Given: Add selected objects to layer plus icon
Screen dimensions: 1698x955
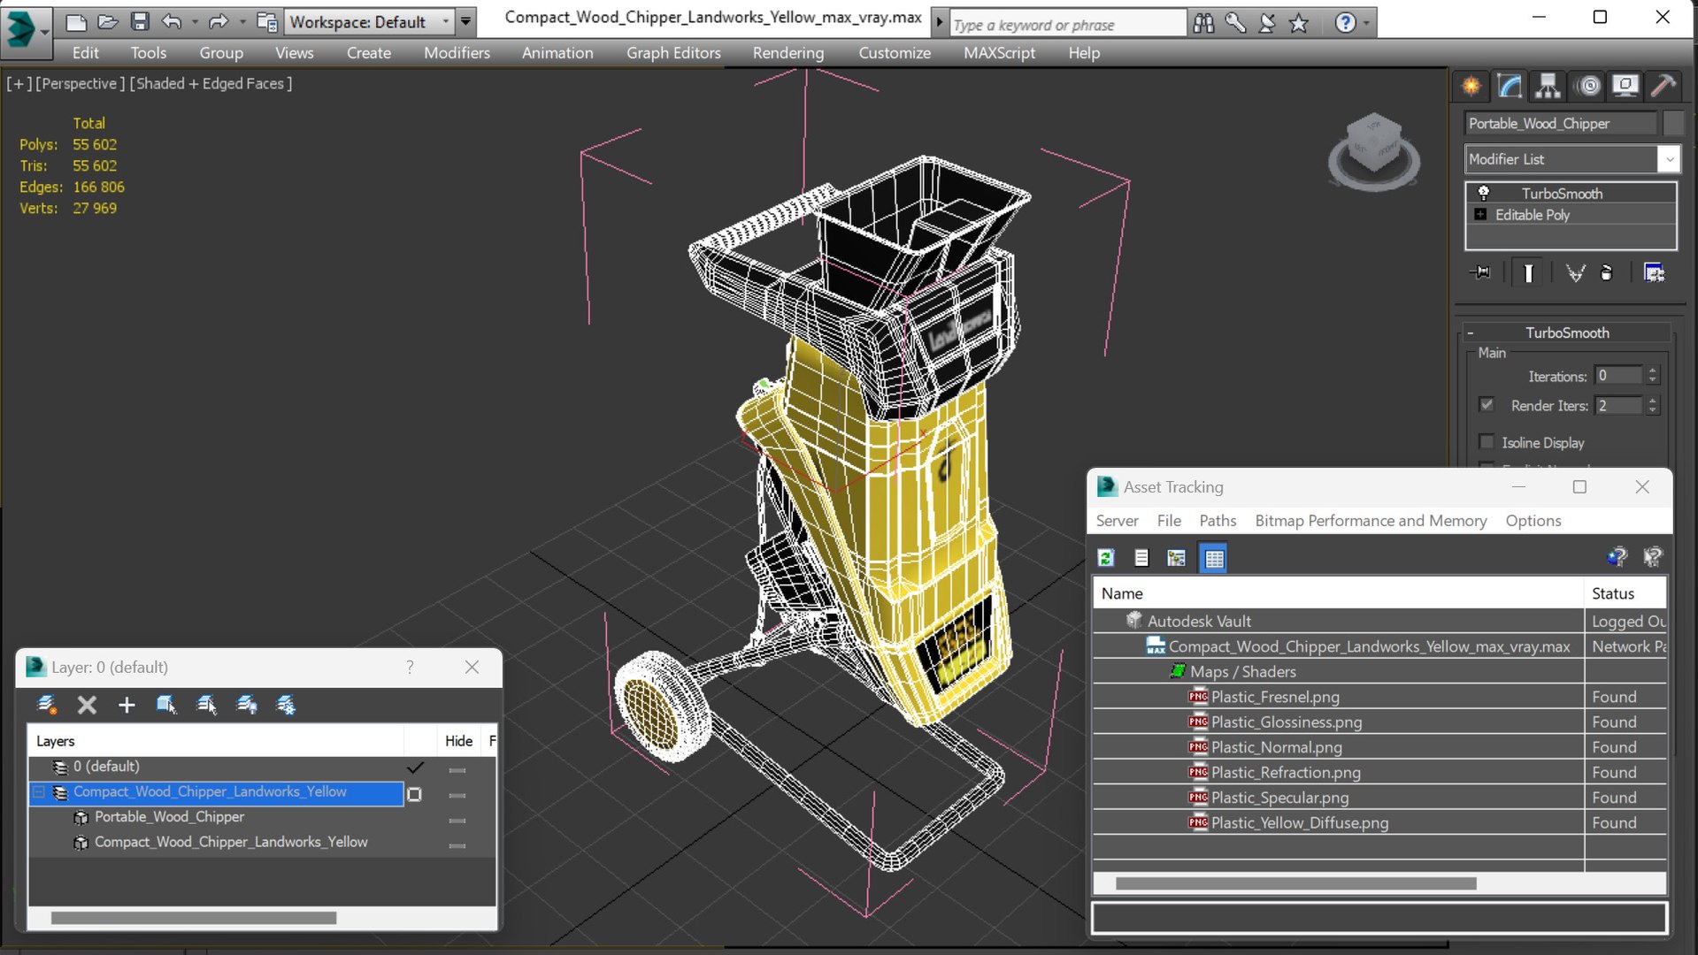Looking at the screenshot, I should (x=127, y=705).
